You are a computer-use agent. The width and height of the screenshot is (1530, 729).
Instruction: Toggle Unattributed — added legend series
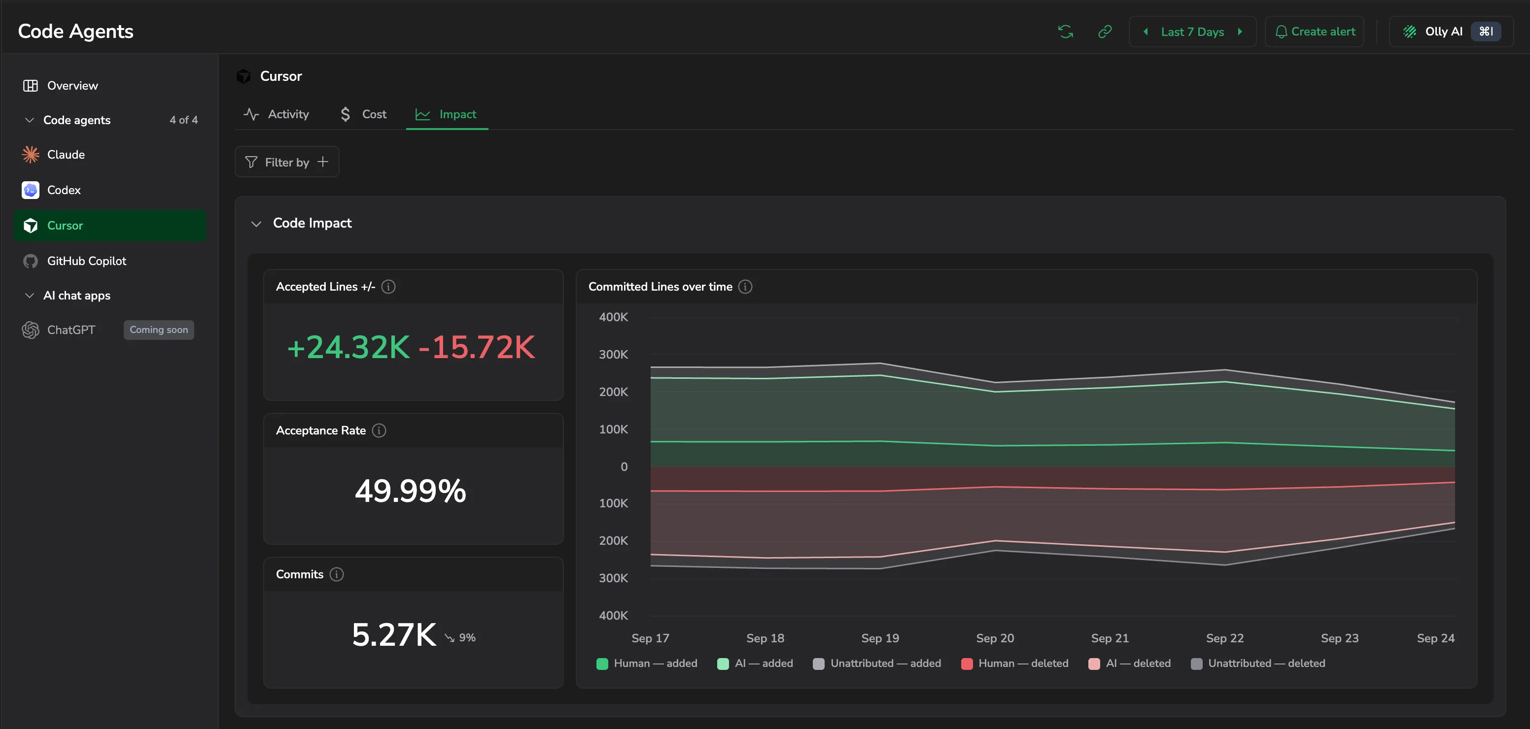[x=877, y=663]
